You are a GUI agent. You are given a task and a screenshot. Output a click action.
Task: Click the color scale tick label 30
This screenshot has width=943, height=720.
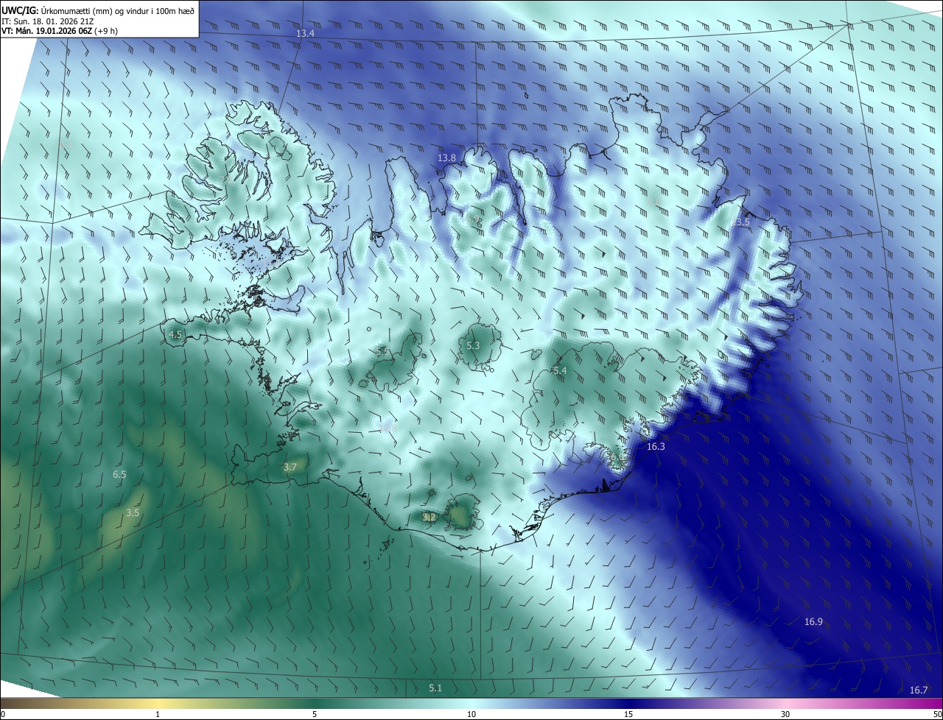[x=785, y=714]
